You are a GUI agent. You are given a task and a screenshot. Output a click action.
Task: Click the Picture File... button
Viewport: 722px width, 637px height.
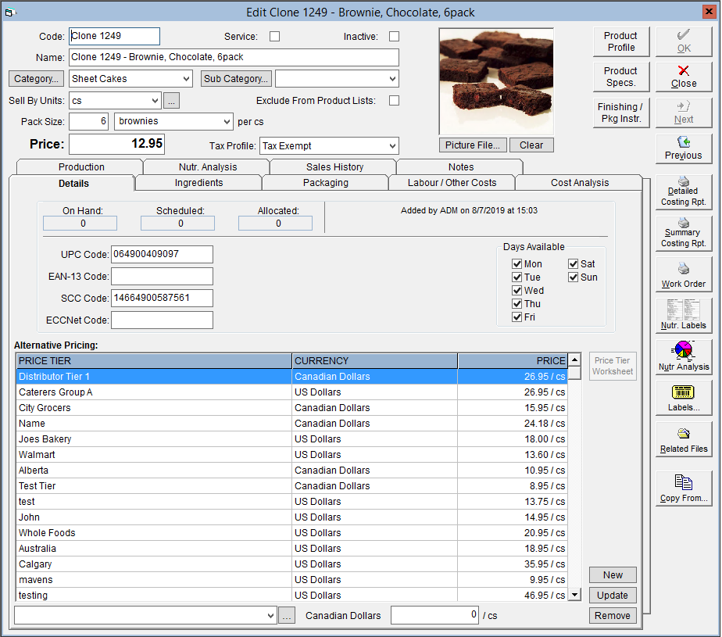coord(473,145)
